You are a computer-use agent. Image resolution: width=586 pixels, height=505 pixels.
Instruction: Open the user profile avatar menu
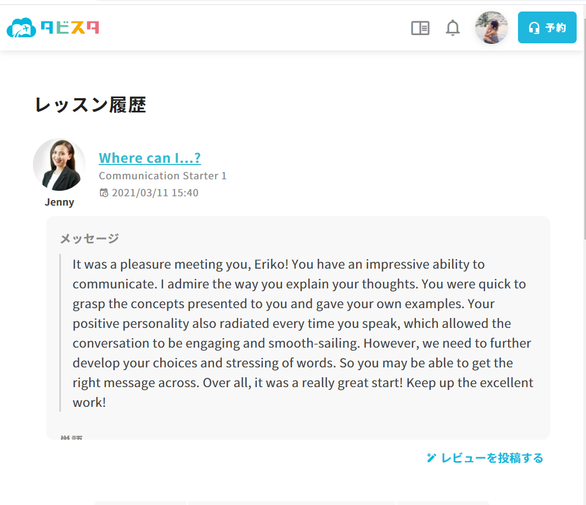pos(491,27)
